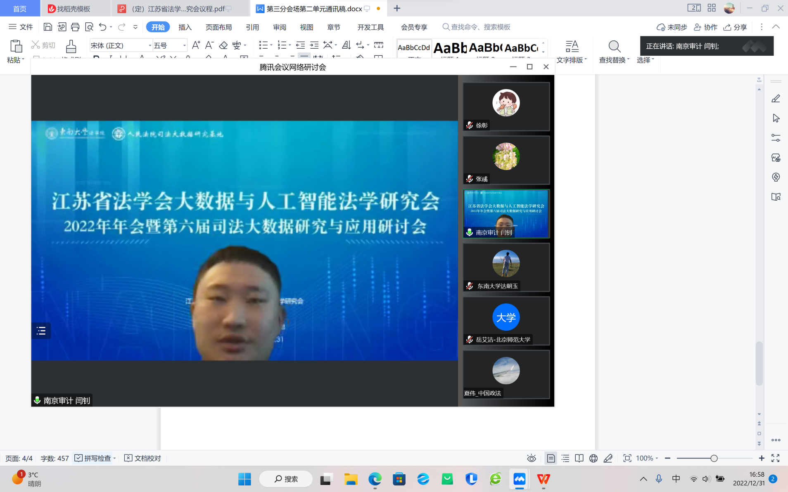Enter full screen view icon
Image resolution: width=788 pixels, height=492 pixels.
click(x=775, y=458)
